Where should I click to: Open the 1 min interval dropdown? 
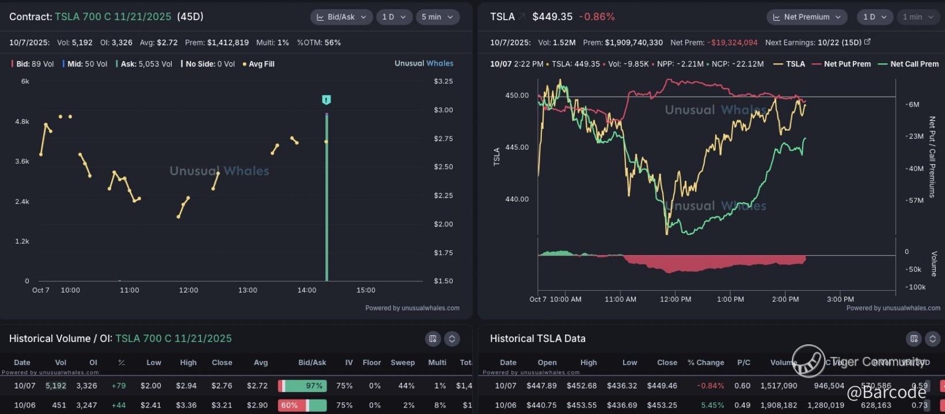click(x=918, y=17)
